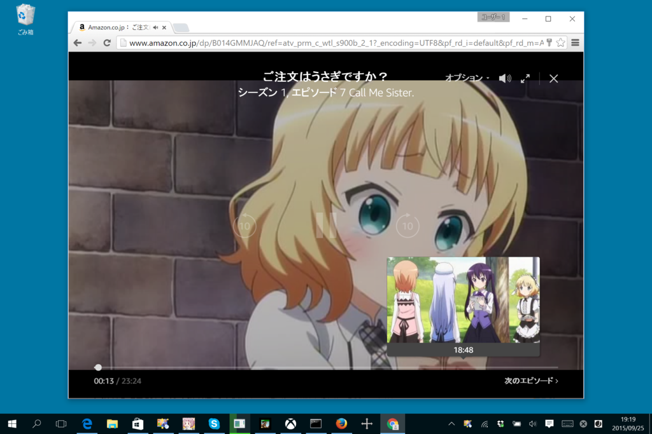Open the command prompt window from taskbar

pos(316,424)
